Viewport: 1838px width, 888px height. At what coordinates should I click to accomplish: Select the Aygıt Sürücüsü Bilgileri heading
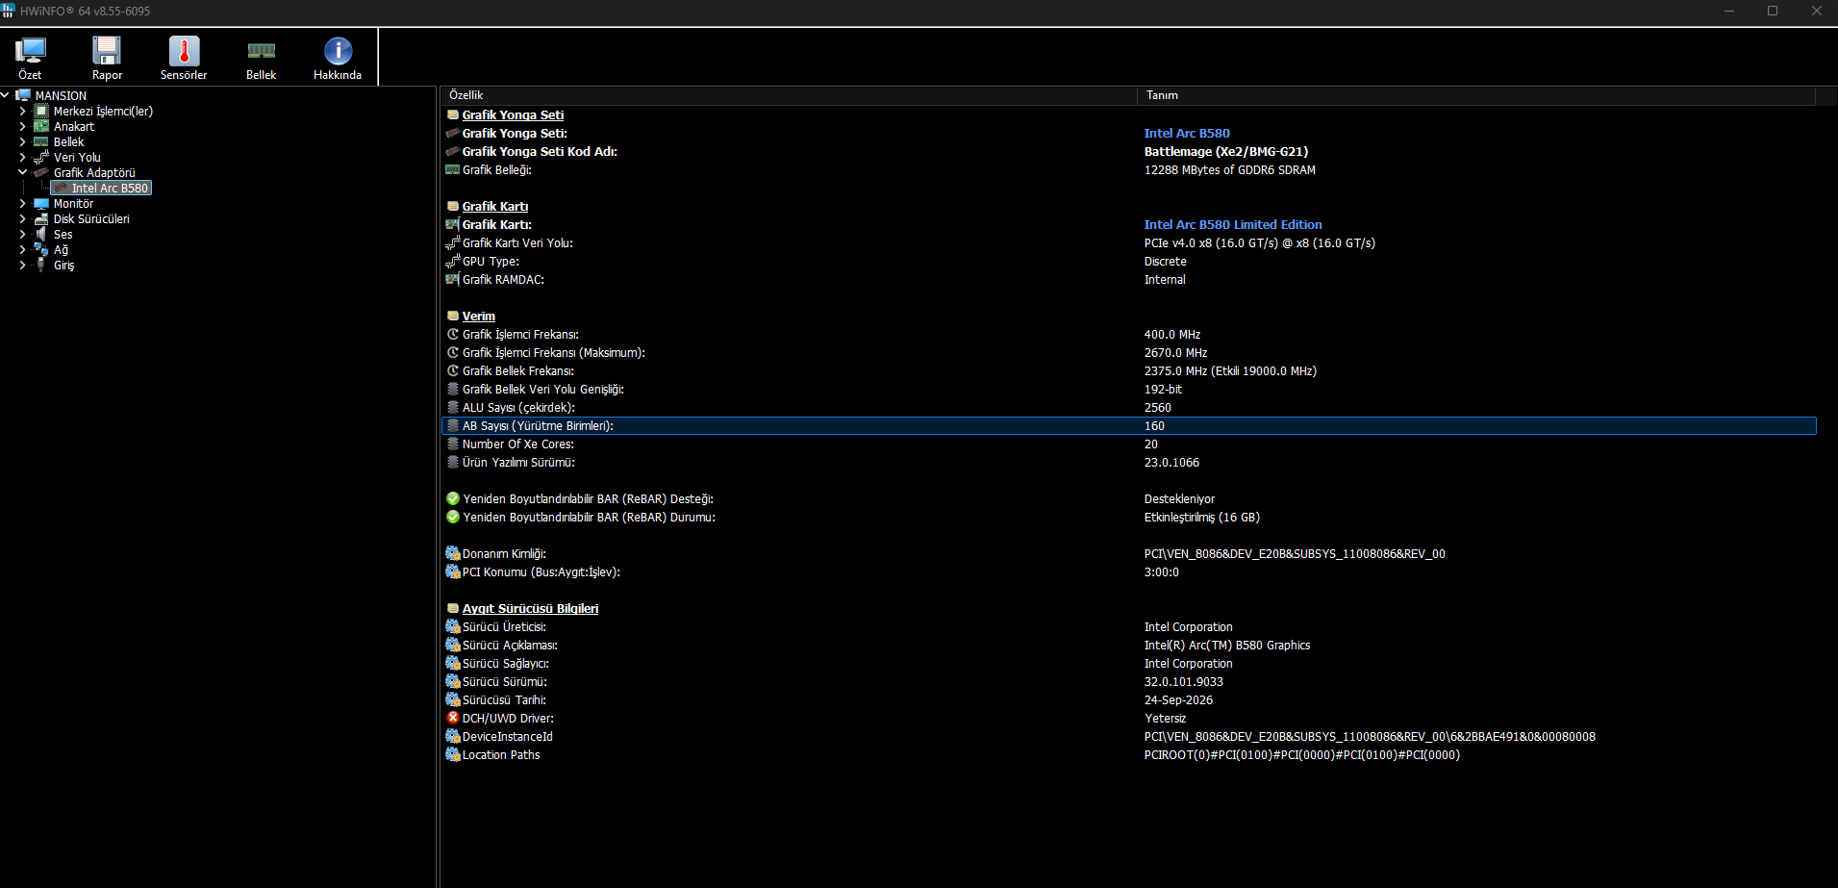530,609
